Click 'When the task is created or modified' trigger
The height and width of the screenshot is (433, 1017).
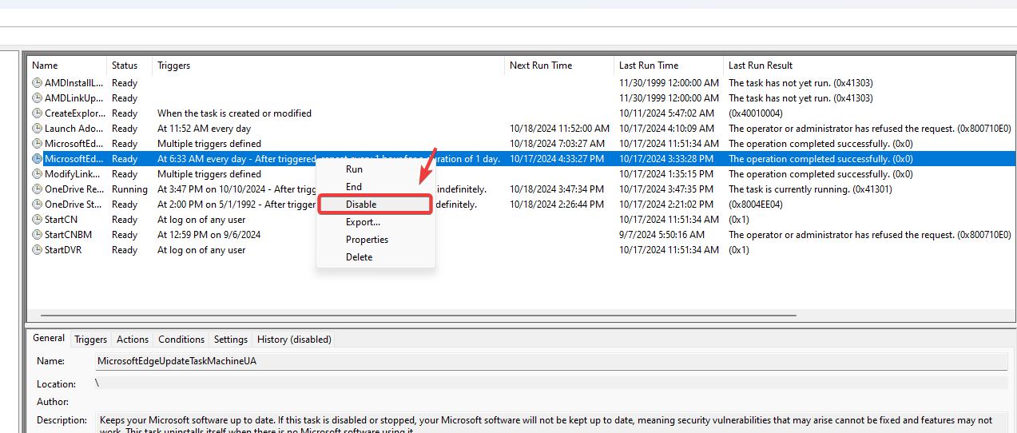[x=234, y=113]
